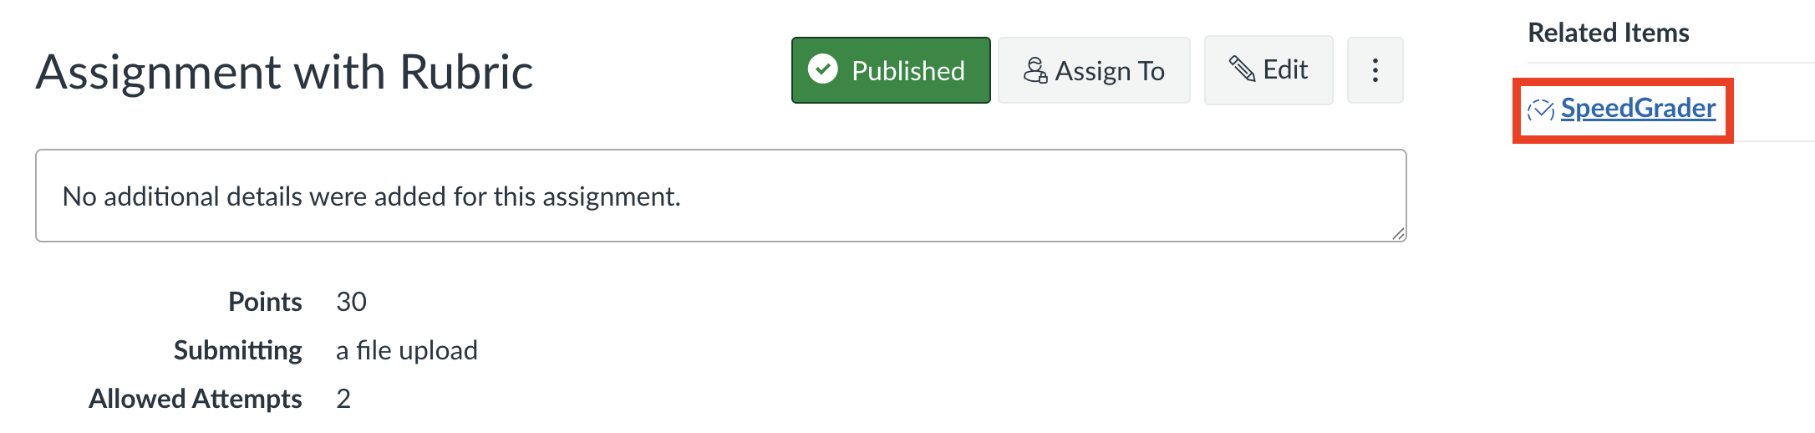Click the Points label
This screenshot has width=1815, height=433.
tap(265, 302)
